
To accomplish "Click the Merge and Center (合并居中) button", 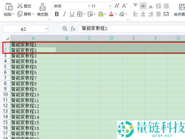I will point(179,10).
